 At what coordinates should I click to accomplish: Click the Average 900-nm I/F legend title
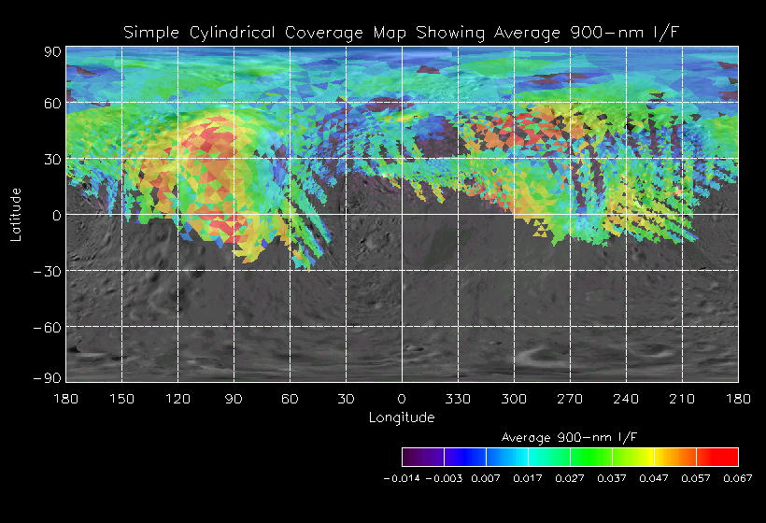(x=570, y=437)
